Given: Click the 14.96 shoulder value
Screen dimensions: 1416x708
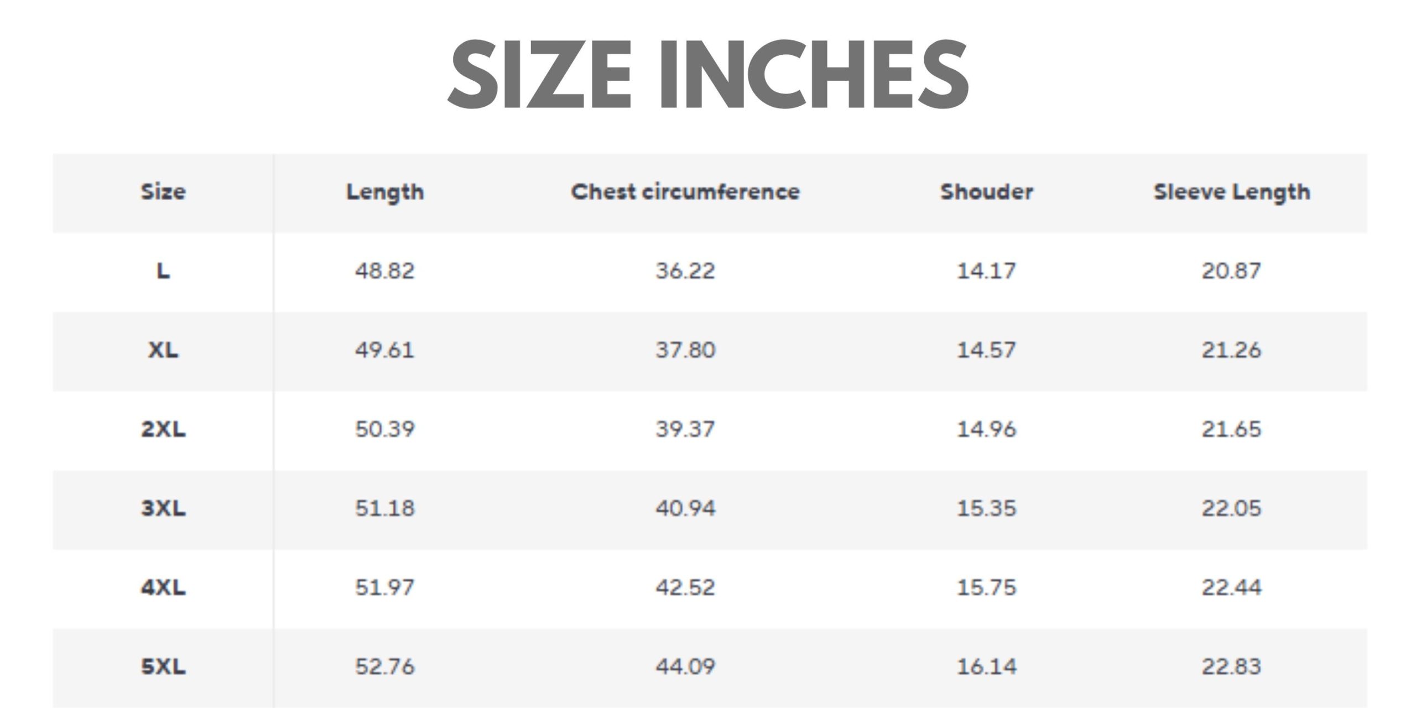Looking at the screenshot, I should click(987, 429).
